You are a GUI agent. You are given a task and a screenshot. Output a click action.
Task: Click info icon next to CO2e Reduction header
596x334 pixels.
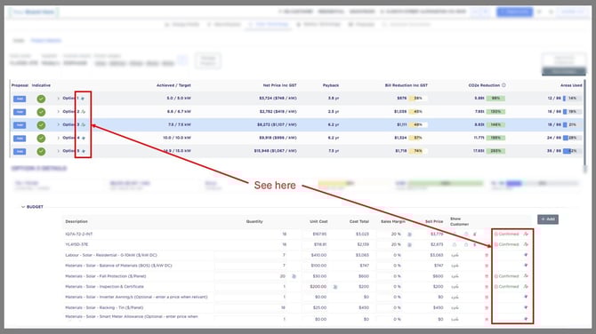tap(503, 85)
